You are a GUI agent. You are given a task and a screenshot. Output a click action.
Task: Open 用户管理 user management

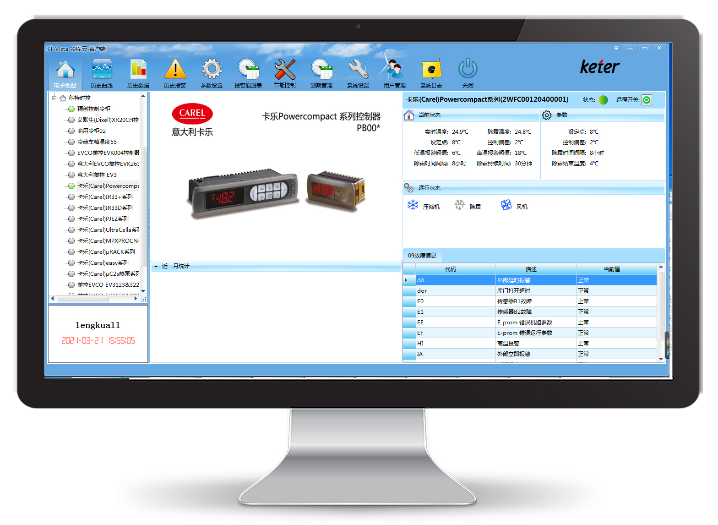point(395,73)
